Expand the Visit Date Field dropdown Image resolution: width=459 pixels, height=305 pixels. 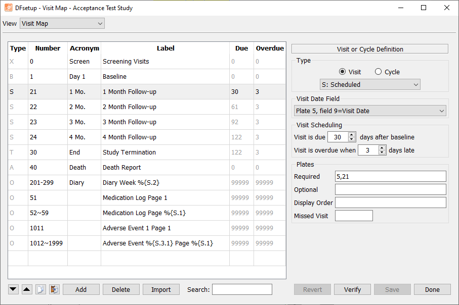(x=370, y=111)
